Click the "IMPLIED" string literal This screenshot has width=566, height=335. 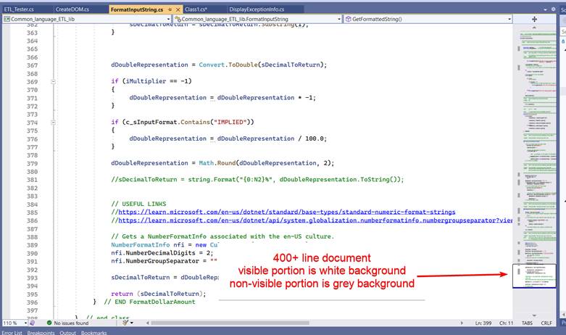point(230,122)
